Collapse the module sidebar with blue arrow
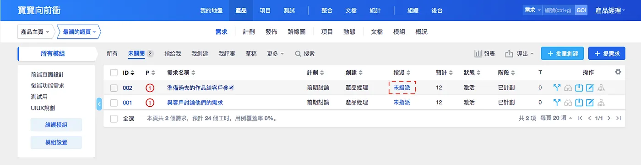Image resolution: width=641 pixels, height=165 pixels. [x=99, y=104]
